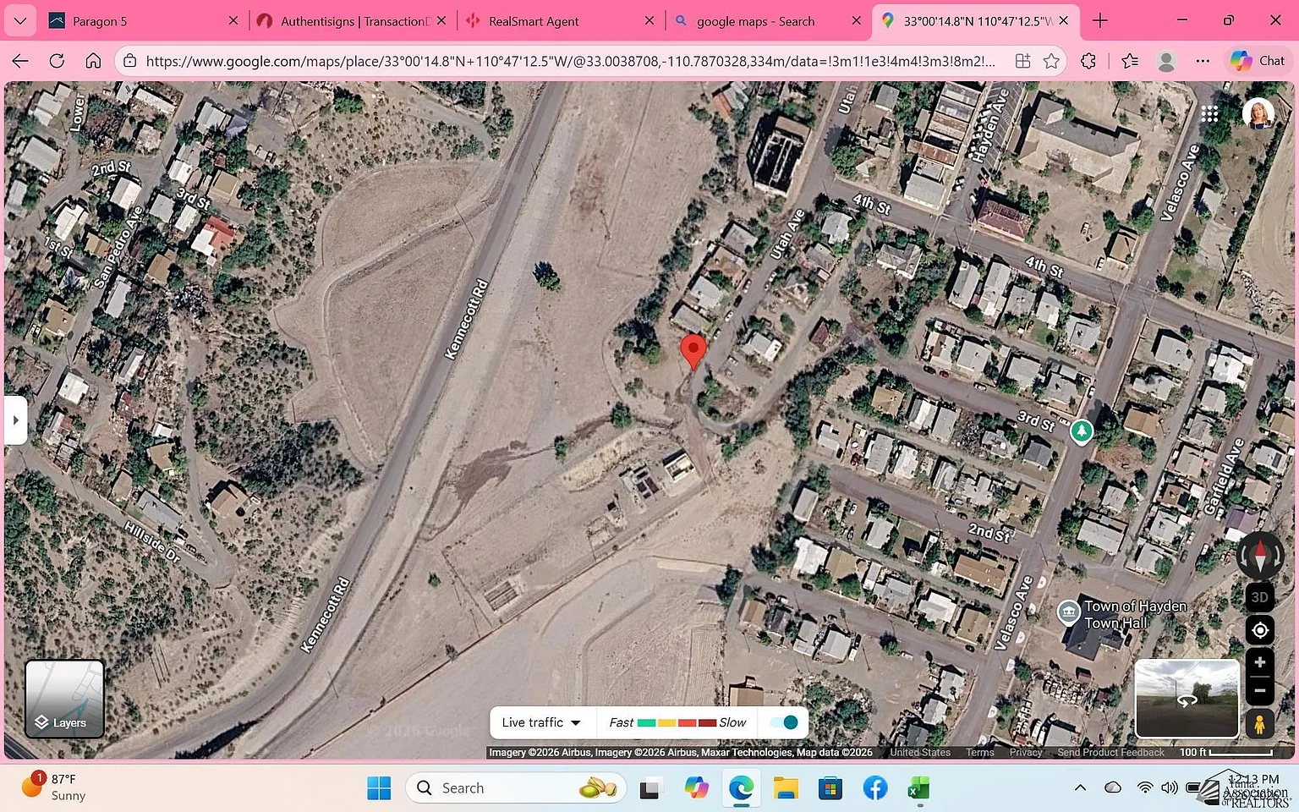Open the Layers panel
The image size is (1299, 812).
(63, 699)
